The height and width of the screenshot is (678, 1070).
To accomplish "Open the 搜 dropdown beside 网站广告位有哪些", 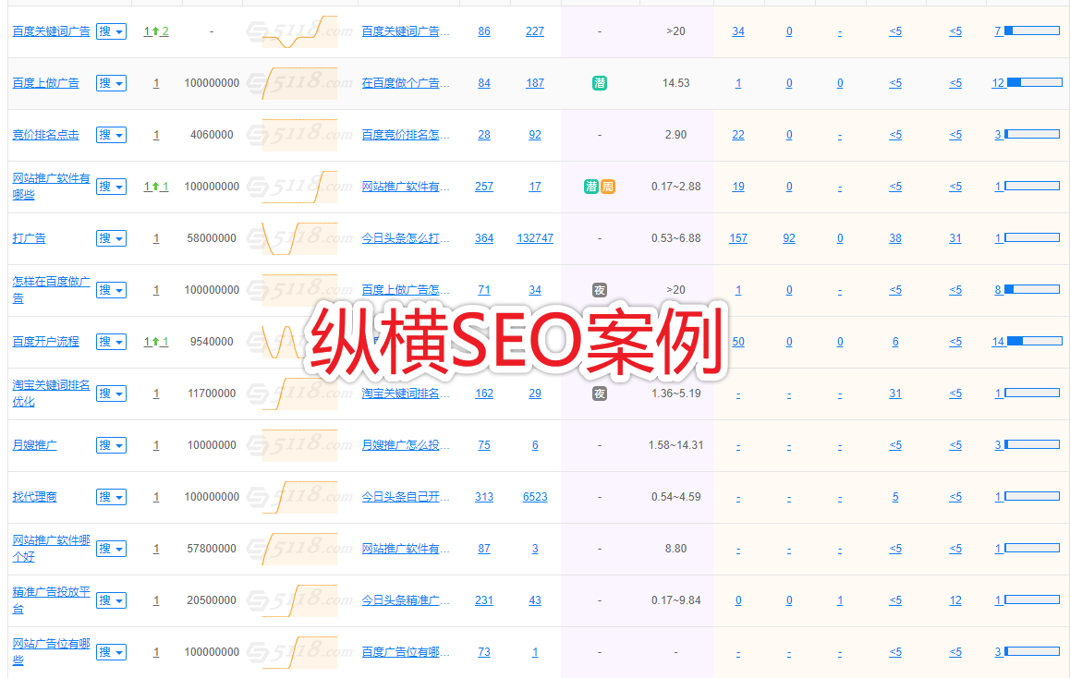I will tap(117, 651).
